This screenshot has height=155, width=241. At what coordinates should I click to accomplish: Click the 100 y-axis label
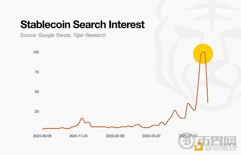(36, 52)
